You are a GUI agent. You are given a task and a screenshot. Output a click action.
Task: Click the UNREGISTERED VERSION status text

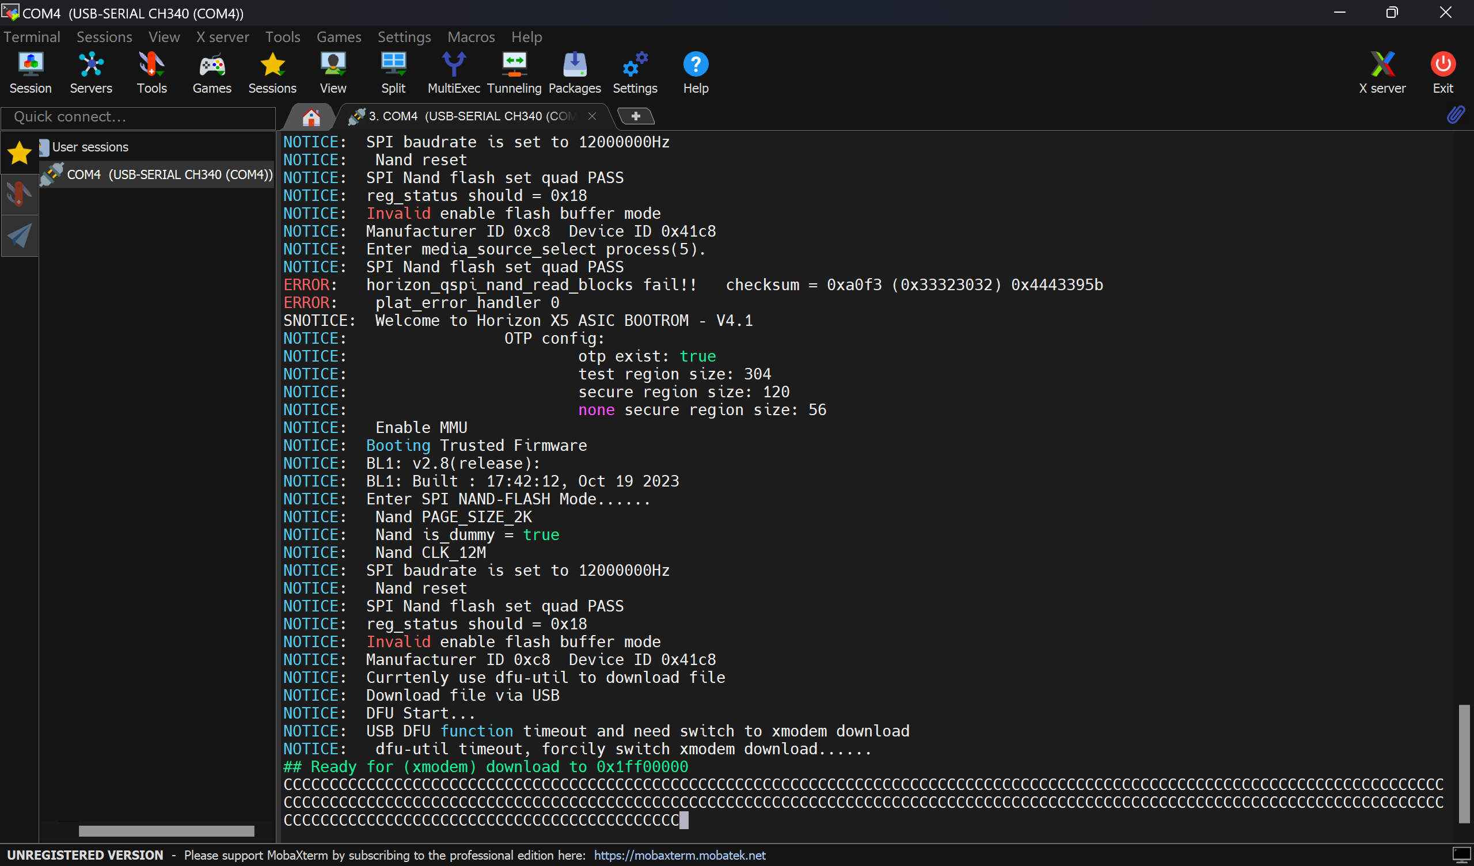[85, 855]
